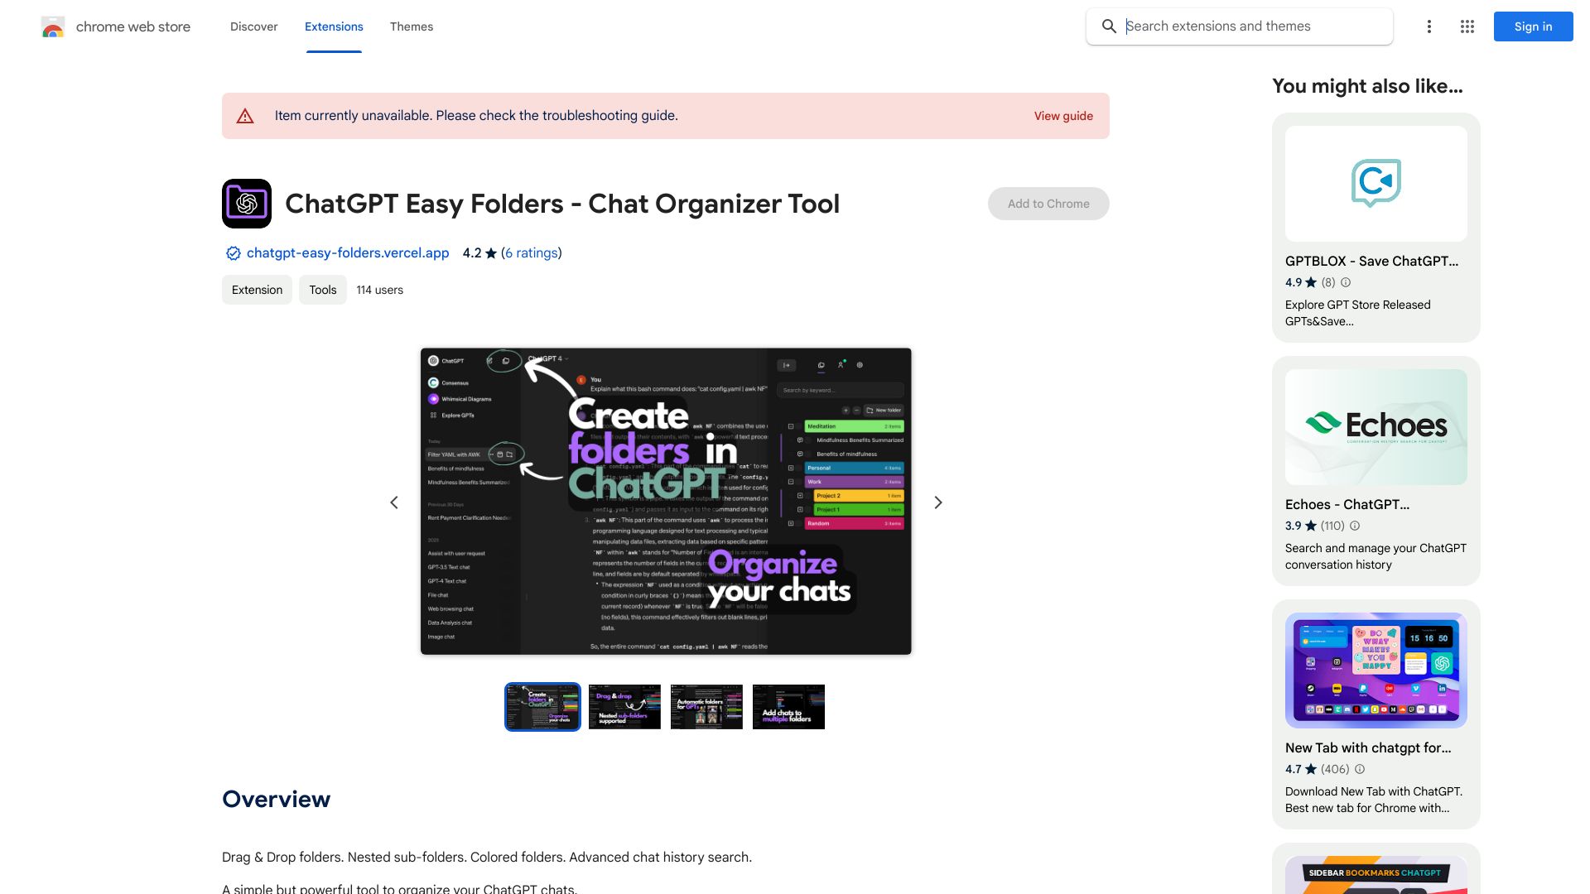Click the fourth thumbnail in image carousel

(x=788, y=706)
